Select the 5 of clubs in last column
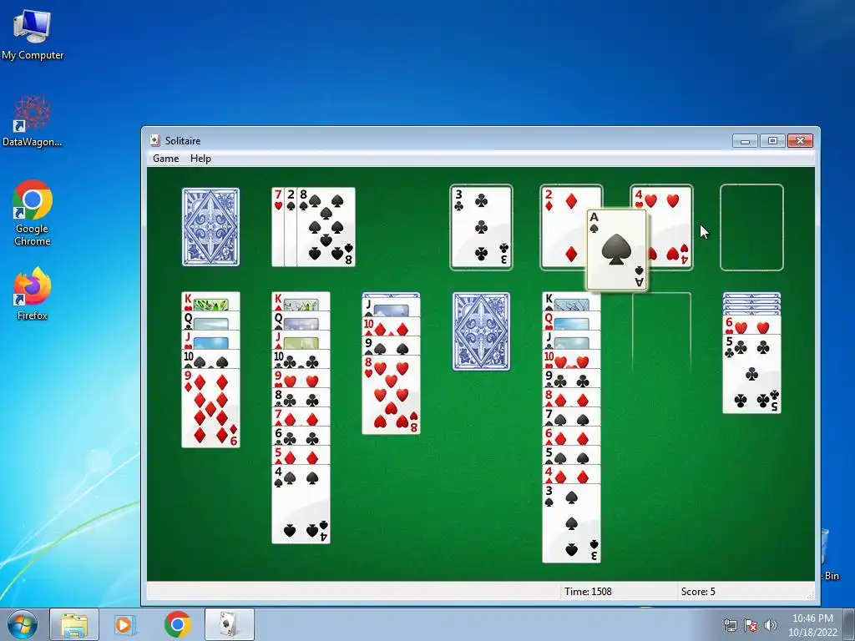The height and width of the screenshot is (641, 855). pyautogui.click(x=751, y=374)
